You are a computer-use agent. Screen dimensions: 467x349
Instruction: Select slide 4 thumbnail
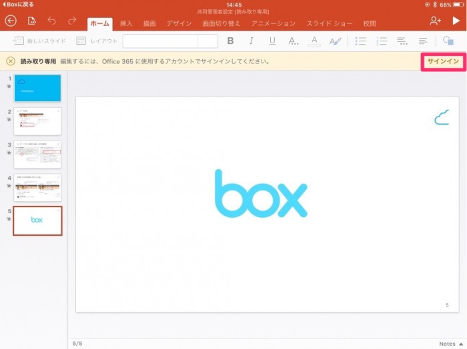pyautogui.click(x=37, y=188)
